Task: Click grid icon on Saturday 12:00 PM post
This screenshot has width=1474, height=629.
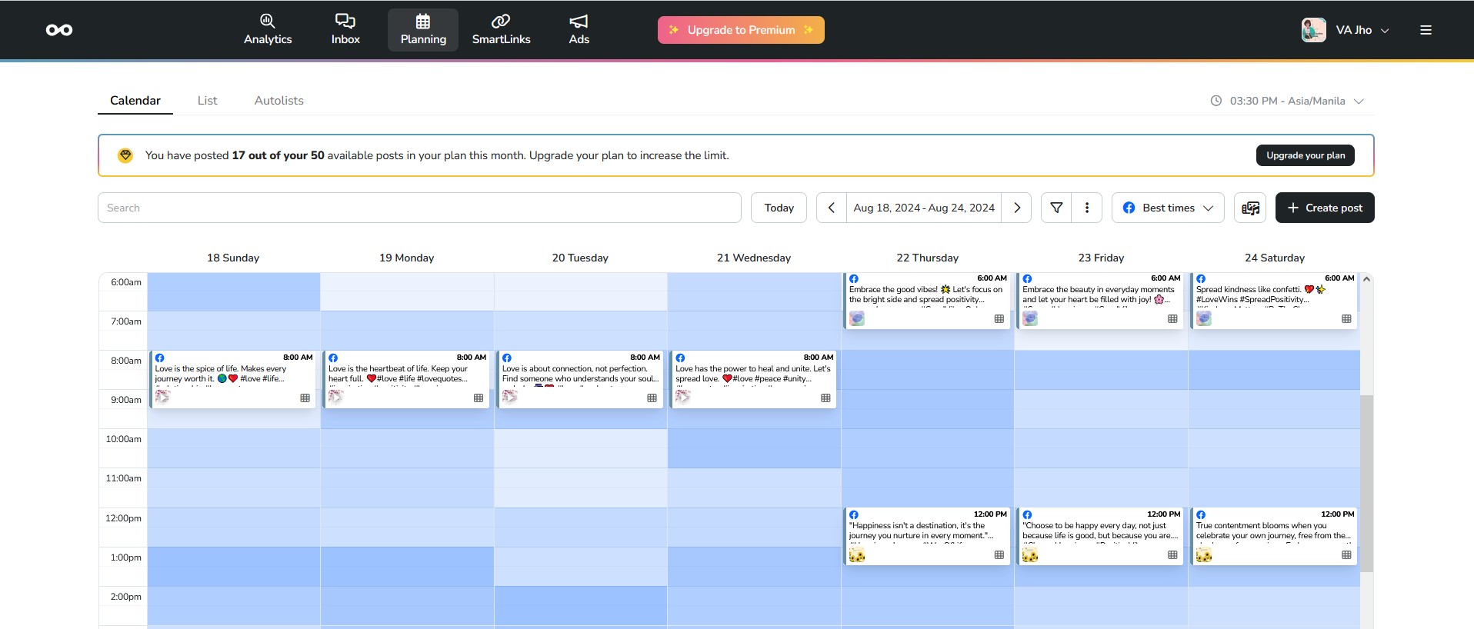Action: tap(1346, 554)
